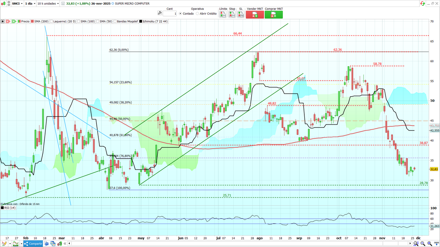Click the chart windows icon
440x247 pixels.
[x=54, y=243]
